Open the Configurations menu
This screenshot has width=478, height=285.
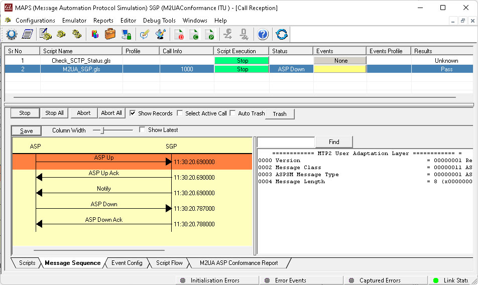coord(35,21)
